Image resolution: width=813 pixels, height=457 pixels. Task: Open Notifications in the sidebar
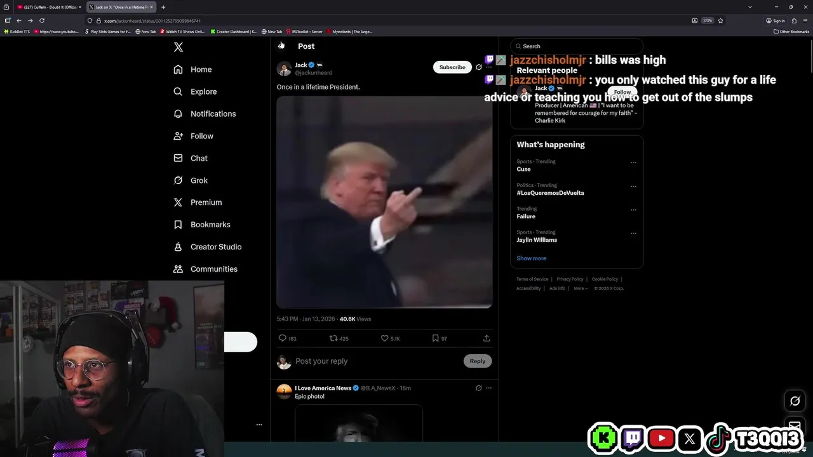coord(205,114)
